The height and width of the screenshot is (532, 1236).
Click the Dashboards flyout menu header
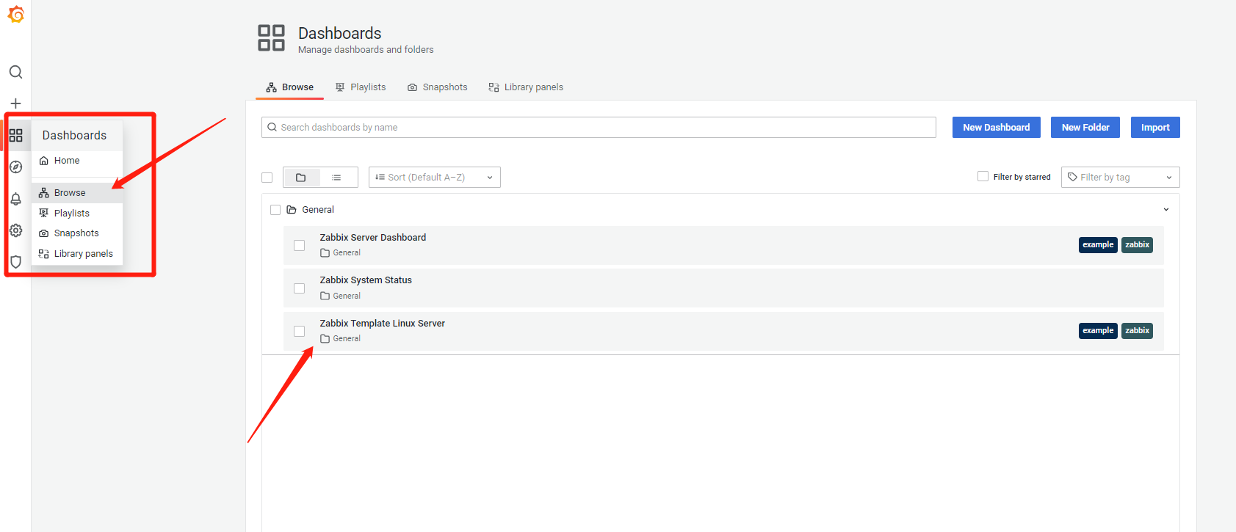(77, 136)
